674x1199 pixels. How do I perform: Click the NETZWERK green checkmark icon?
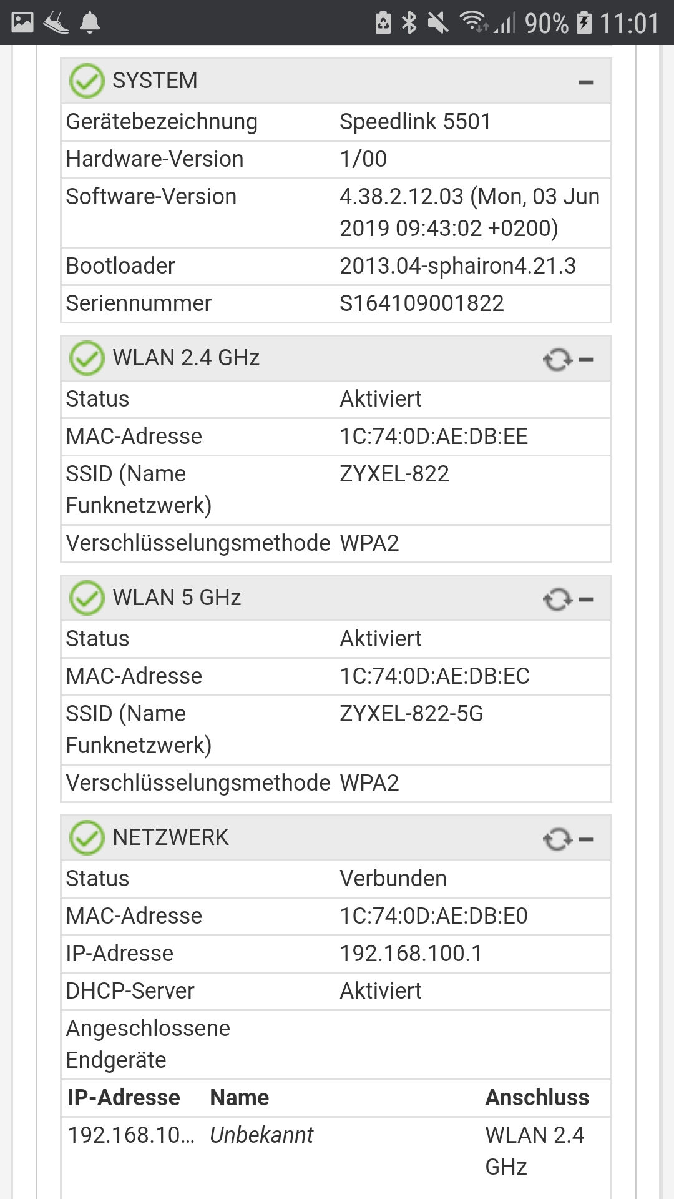(x=87, y=837)
